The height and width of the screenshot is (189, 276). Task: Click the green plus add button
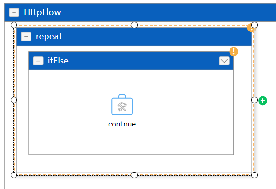click(x=263, y=101)
